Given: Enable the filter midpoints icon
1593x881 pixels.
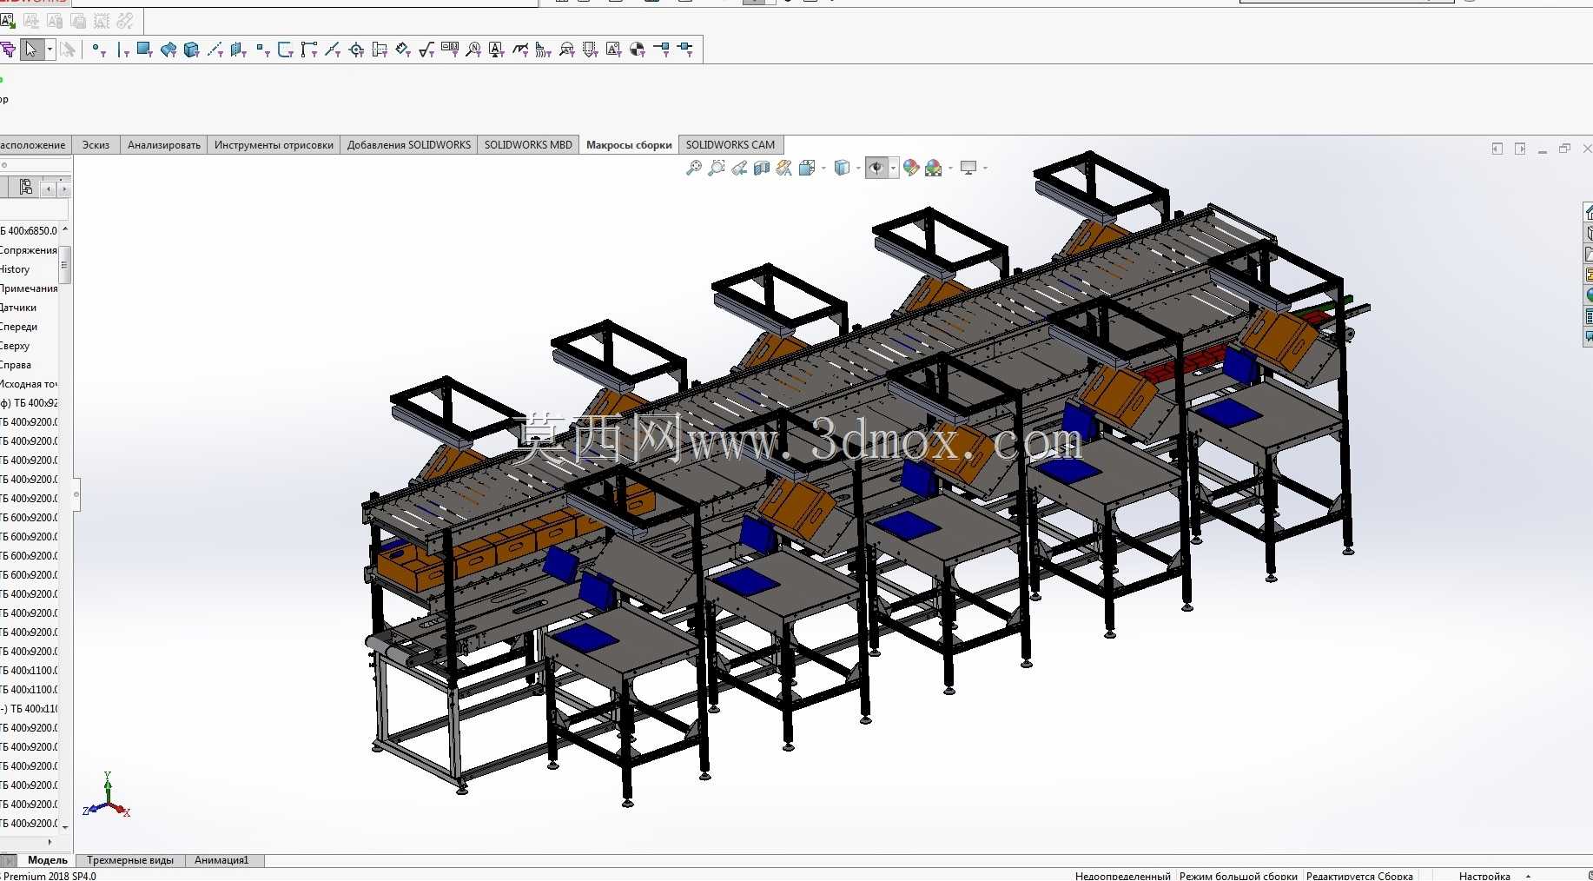Looking at the screenshot, I should tap(333, 50).
